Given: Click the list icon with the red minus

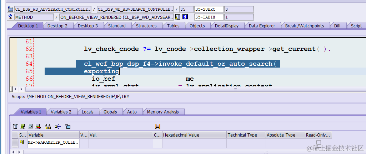Looking at the screenshot, I should 38,127.
